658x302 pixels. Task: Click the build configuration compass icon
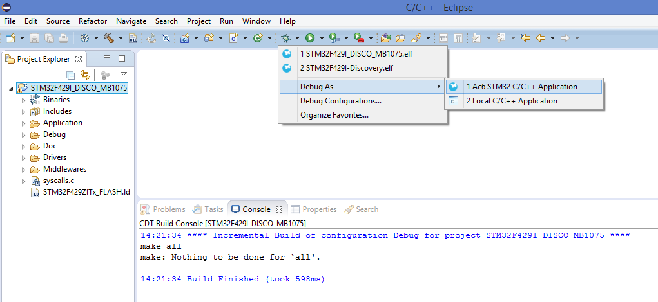pos(84,38)
